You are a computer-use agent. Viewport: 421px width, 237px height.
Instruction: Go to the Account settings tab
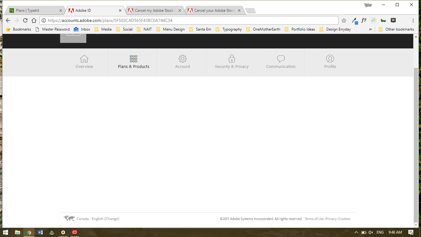[183, 62]
